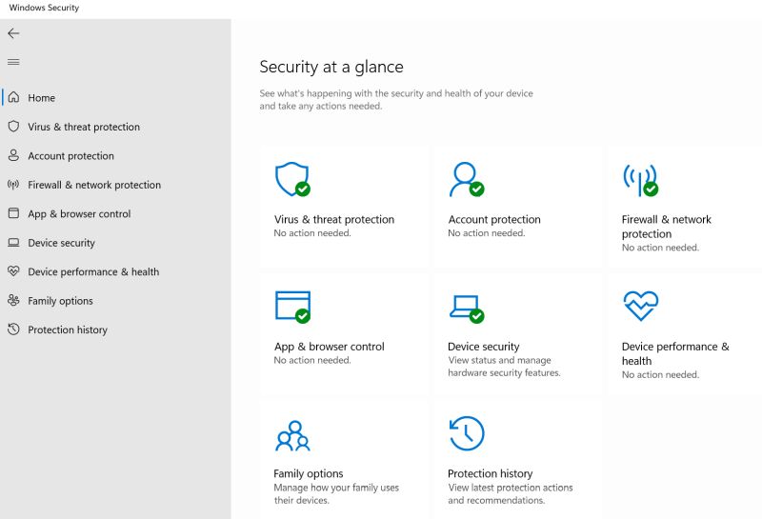762x519 pixels.
Task: Open Family options in sidebar
Action: tap(115, 300)
